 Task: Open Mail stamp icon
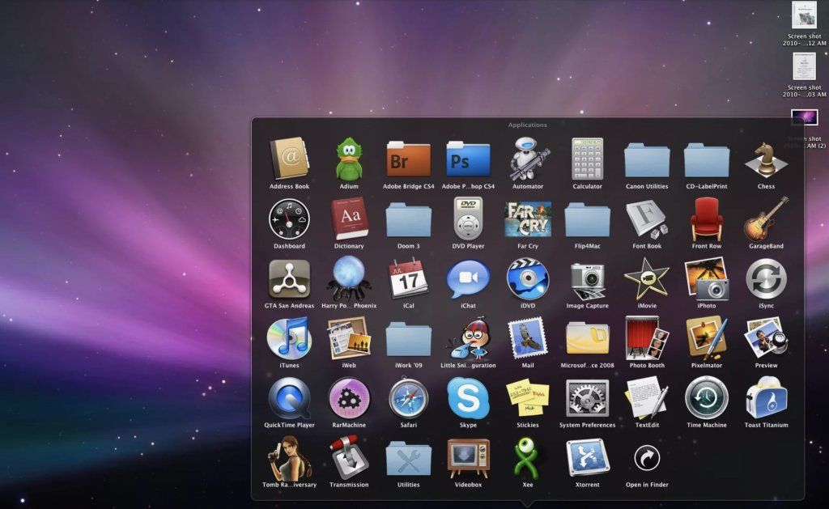click(528, 338)
